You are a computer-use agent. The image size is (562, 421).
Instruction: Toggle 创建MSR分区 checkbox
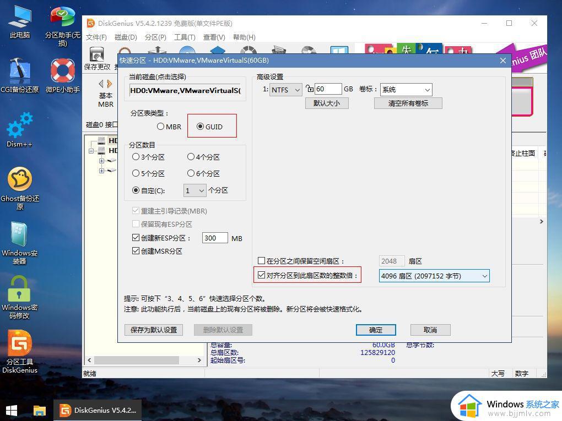(x=136, y=251)
